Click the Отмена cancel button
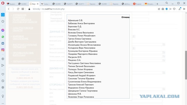 tap(125, 17)
